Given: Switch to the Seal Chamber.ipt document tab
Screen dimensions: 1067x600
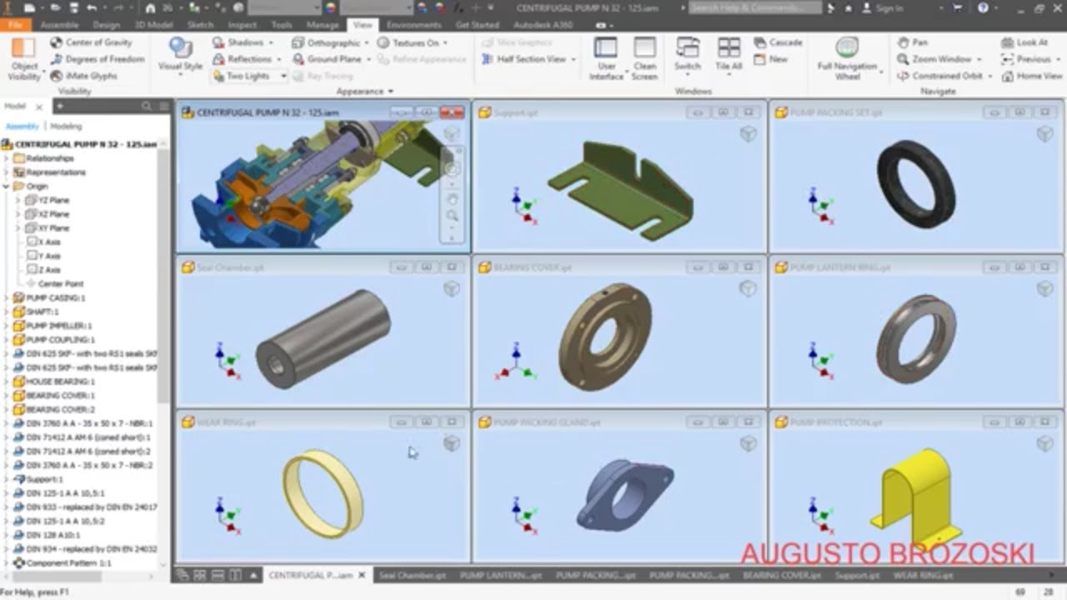Looking at the screenshot, I should (x=412, y=575).
